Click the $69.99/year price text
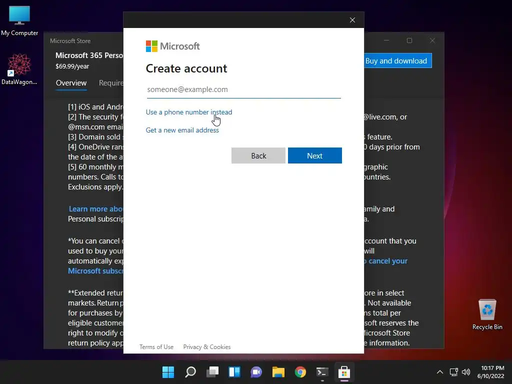 [72, 66]
